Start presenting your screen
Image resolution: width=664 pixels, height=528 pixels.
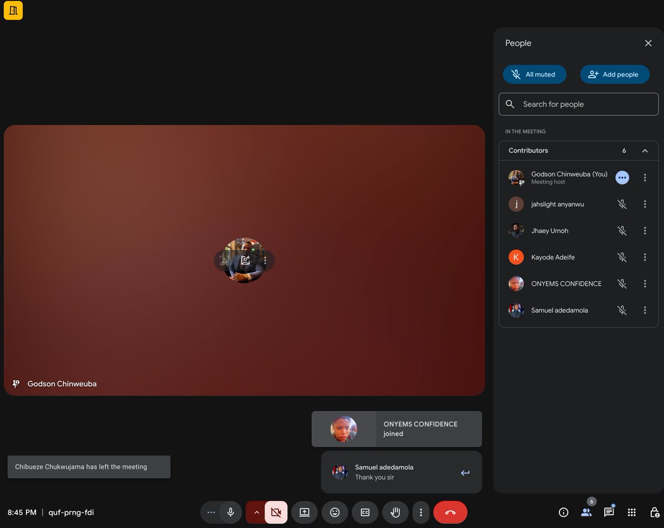(304, 513)
